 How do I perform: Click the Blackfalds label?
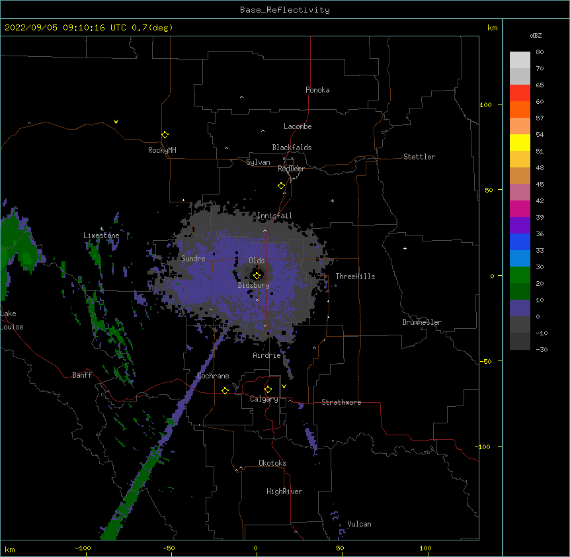point(292,148)
